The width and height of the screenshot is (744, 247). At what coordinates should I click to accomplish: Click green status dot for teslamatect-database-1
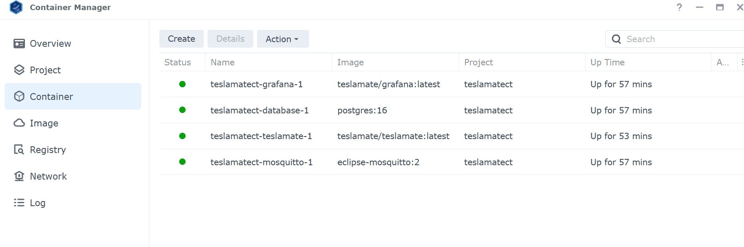point(182,110)
